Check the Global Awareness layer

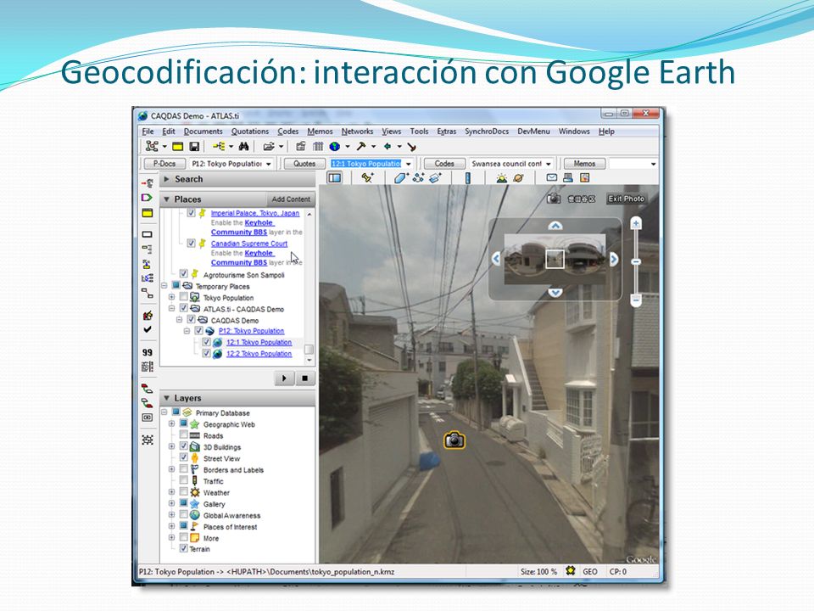click(183, 515)
